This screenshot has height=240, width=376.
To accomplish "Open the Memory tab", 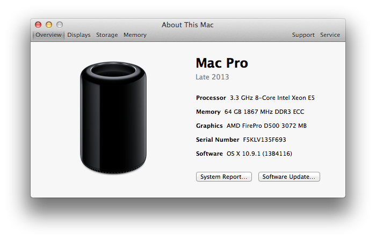I will [135, 35].
